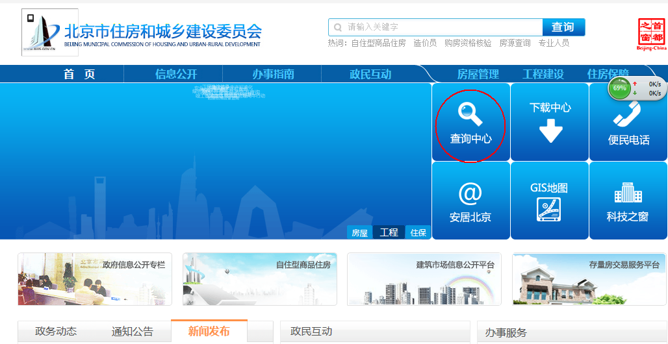Open the 政民互动 navigation item

(x=370, y=74)
